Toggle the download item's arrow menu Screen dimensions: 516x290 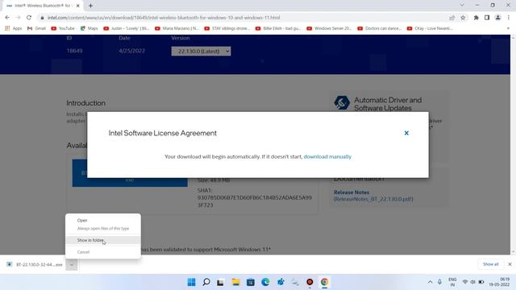72,264
